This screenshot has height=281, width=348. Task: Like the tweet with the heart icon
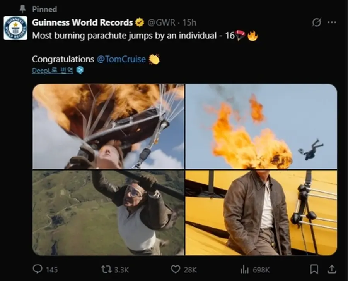pyautogui.click(x=176, y=269)
